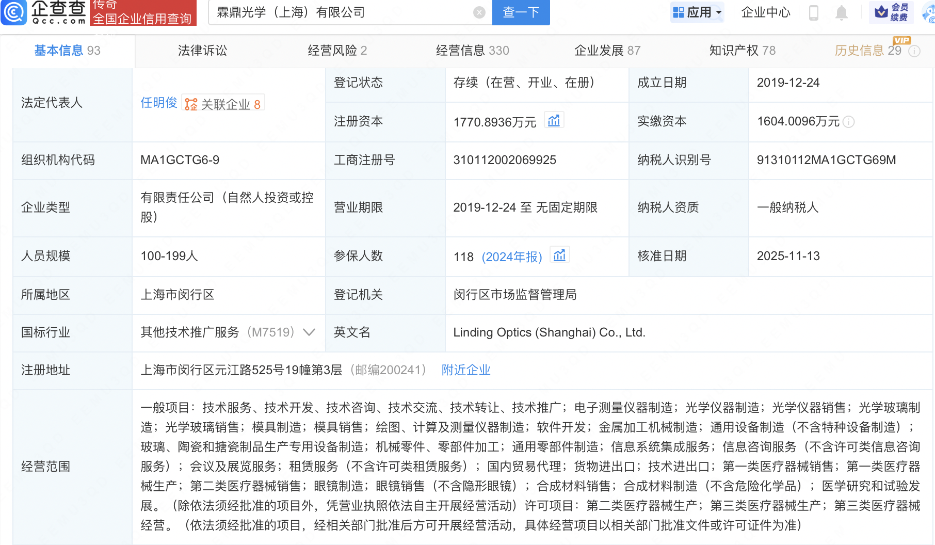Open the 参保人数 chart icon

coord(560,254)
